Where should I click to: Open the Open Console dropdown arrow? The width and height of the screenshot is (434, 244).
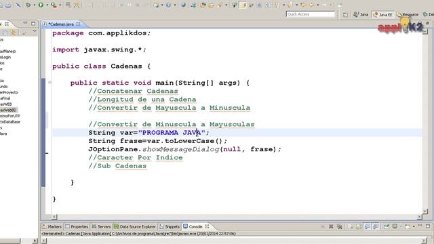pos(414,226)
